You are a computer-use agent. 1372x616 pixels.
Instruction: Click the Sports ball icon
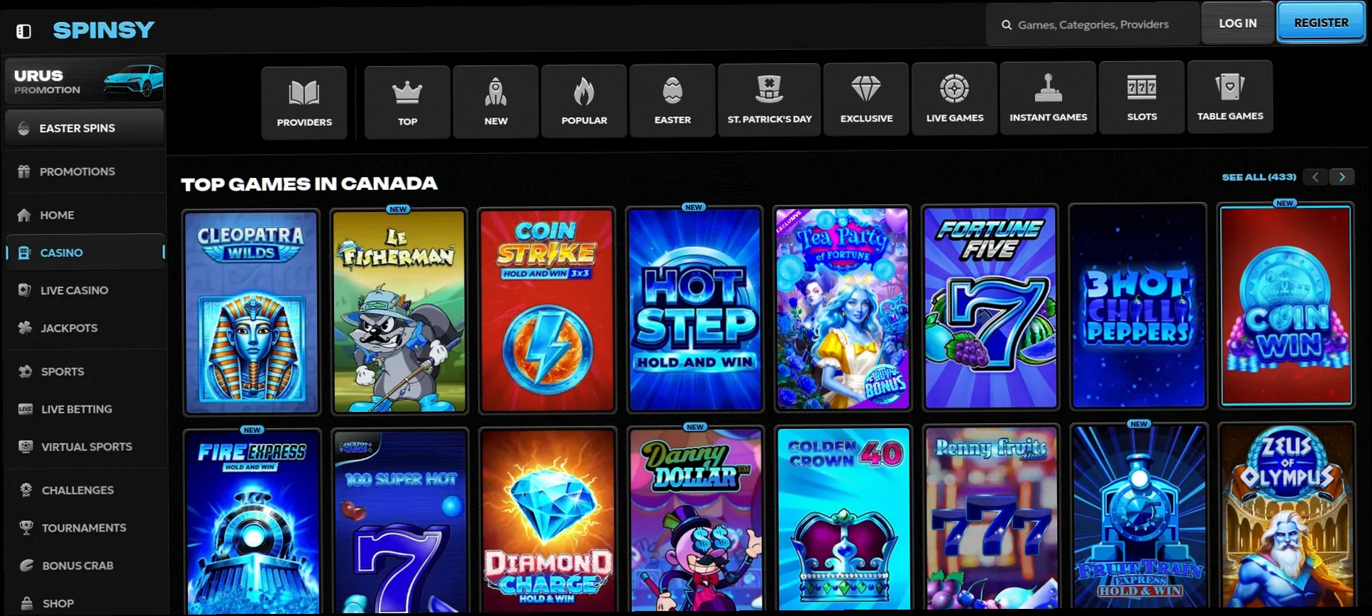click(26, 371)
